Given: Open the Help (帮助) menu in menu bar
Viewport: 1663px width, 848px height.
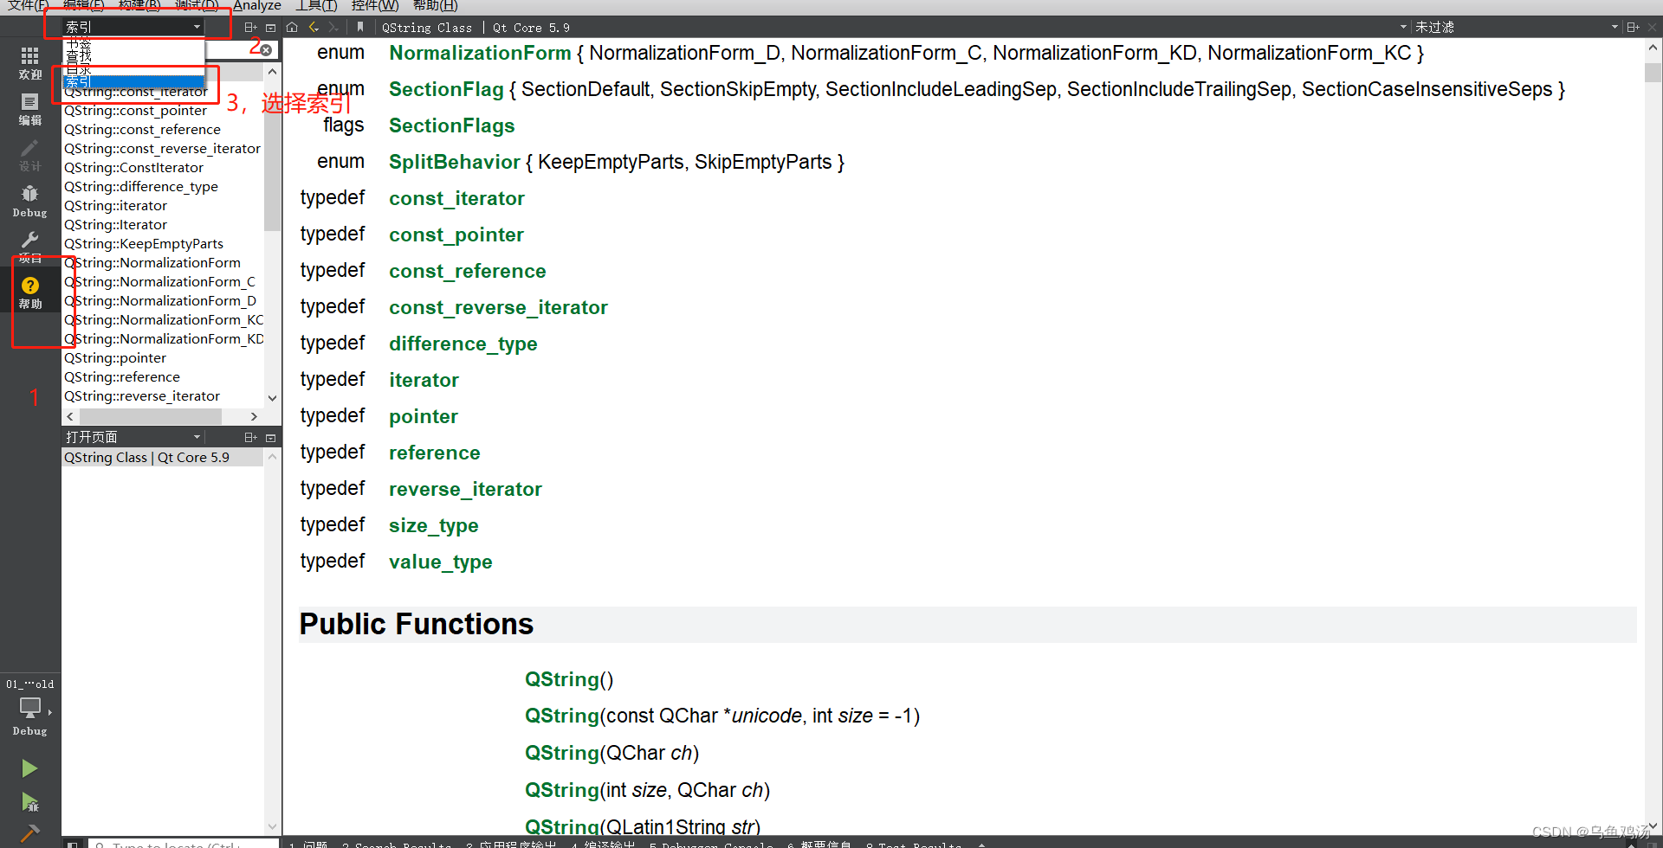Looking at the screenshot, I should tap(435, 6).
